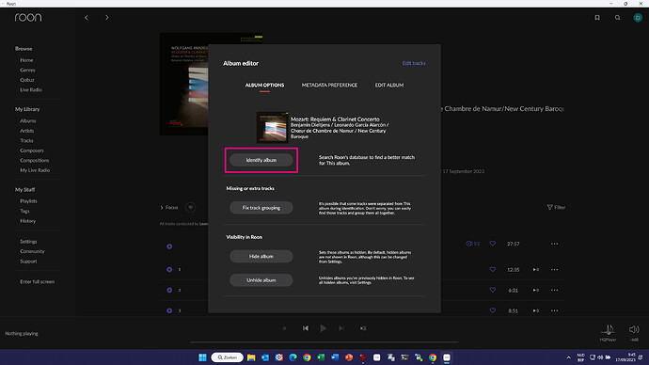649x365 pixels.
Task: Toggle the heart filter next to Focus
Action: click(190, 207)
